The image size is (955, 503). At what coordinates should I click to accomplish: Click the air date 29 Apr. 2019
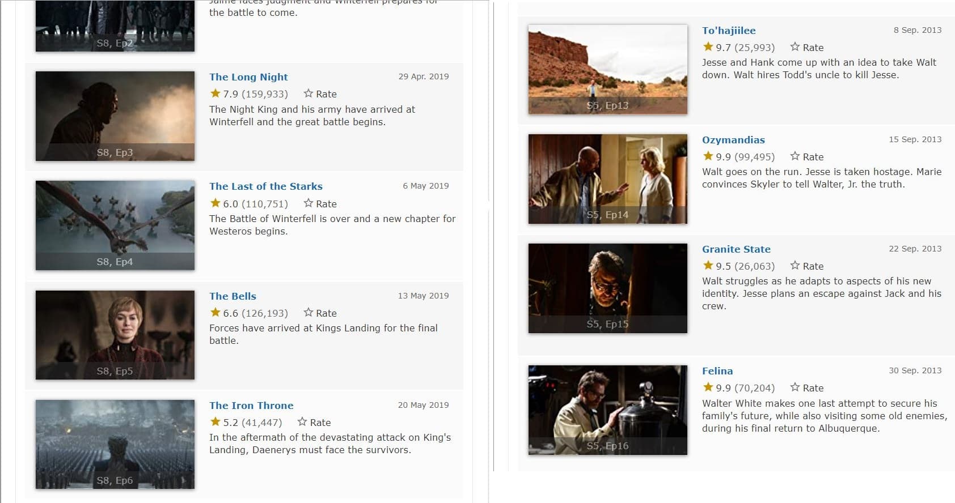(x=424, y=76)
